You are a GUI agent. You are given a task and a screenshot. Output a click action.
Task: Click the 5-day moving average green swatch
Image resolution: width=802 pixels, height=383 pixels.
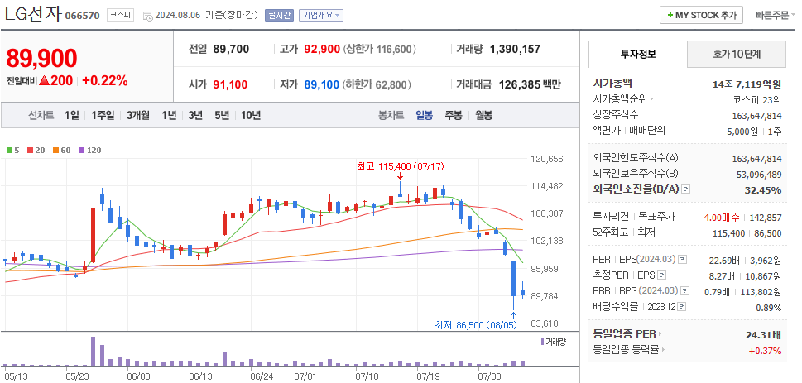pos(9,151)
